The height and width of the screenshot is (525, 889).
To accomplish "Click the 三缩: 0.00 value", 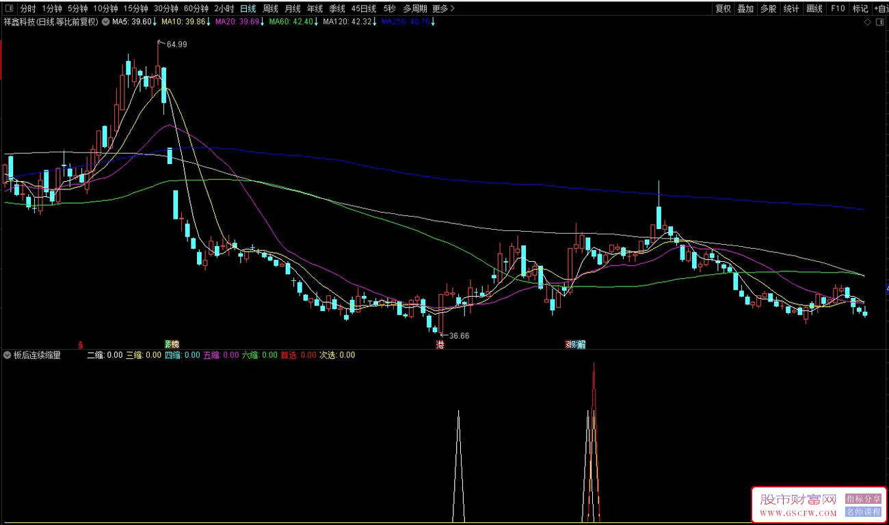I will [x=144, y=355].
